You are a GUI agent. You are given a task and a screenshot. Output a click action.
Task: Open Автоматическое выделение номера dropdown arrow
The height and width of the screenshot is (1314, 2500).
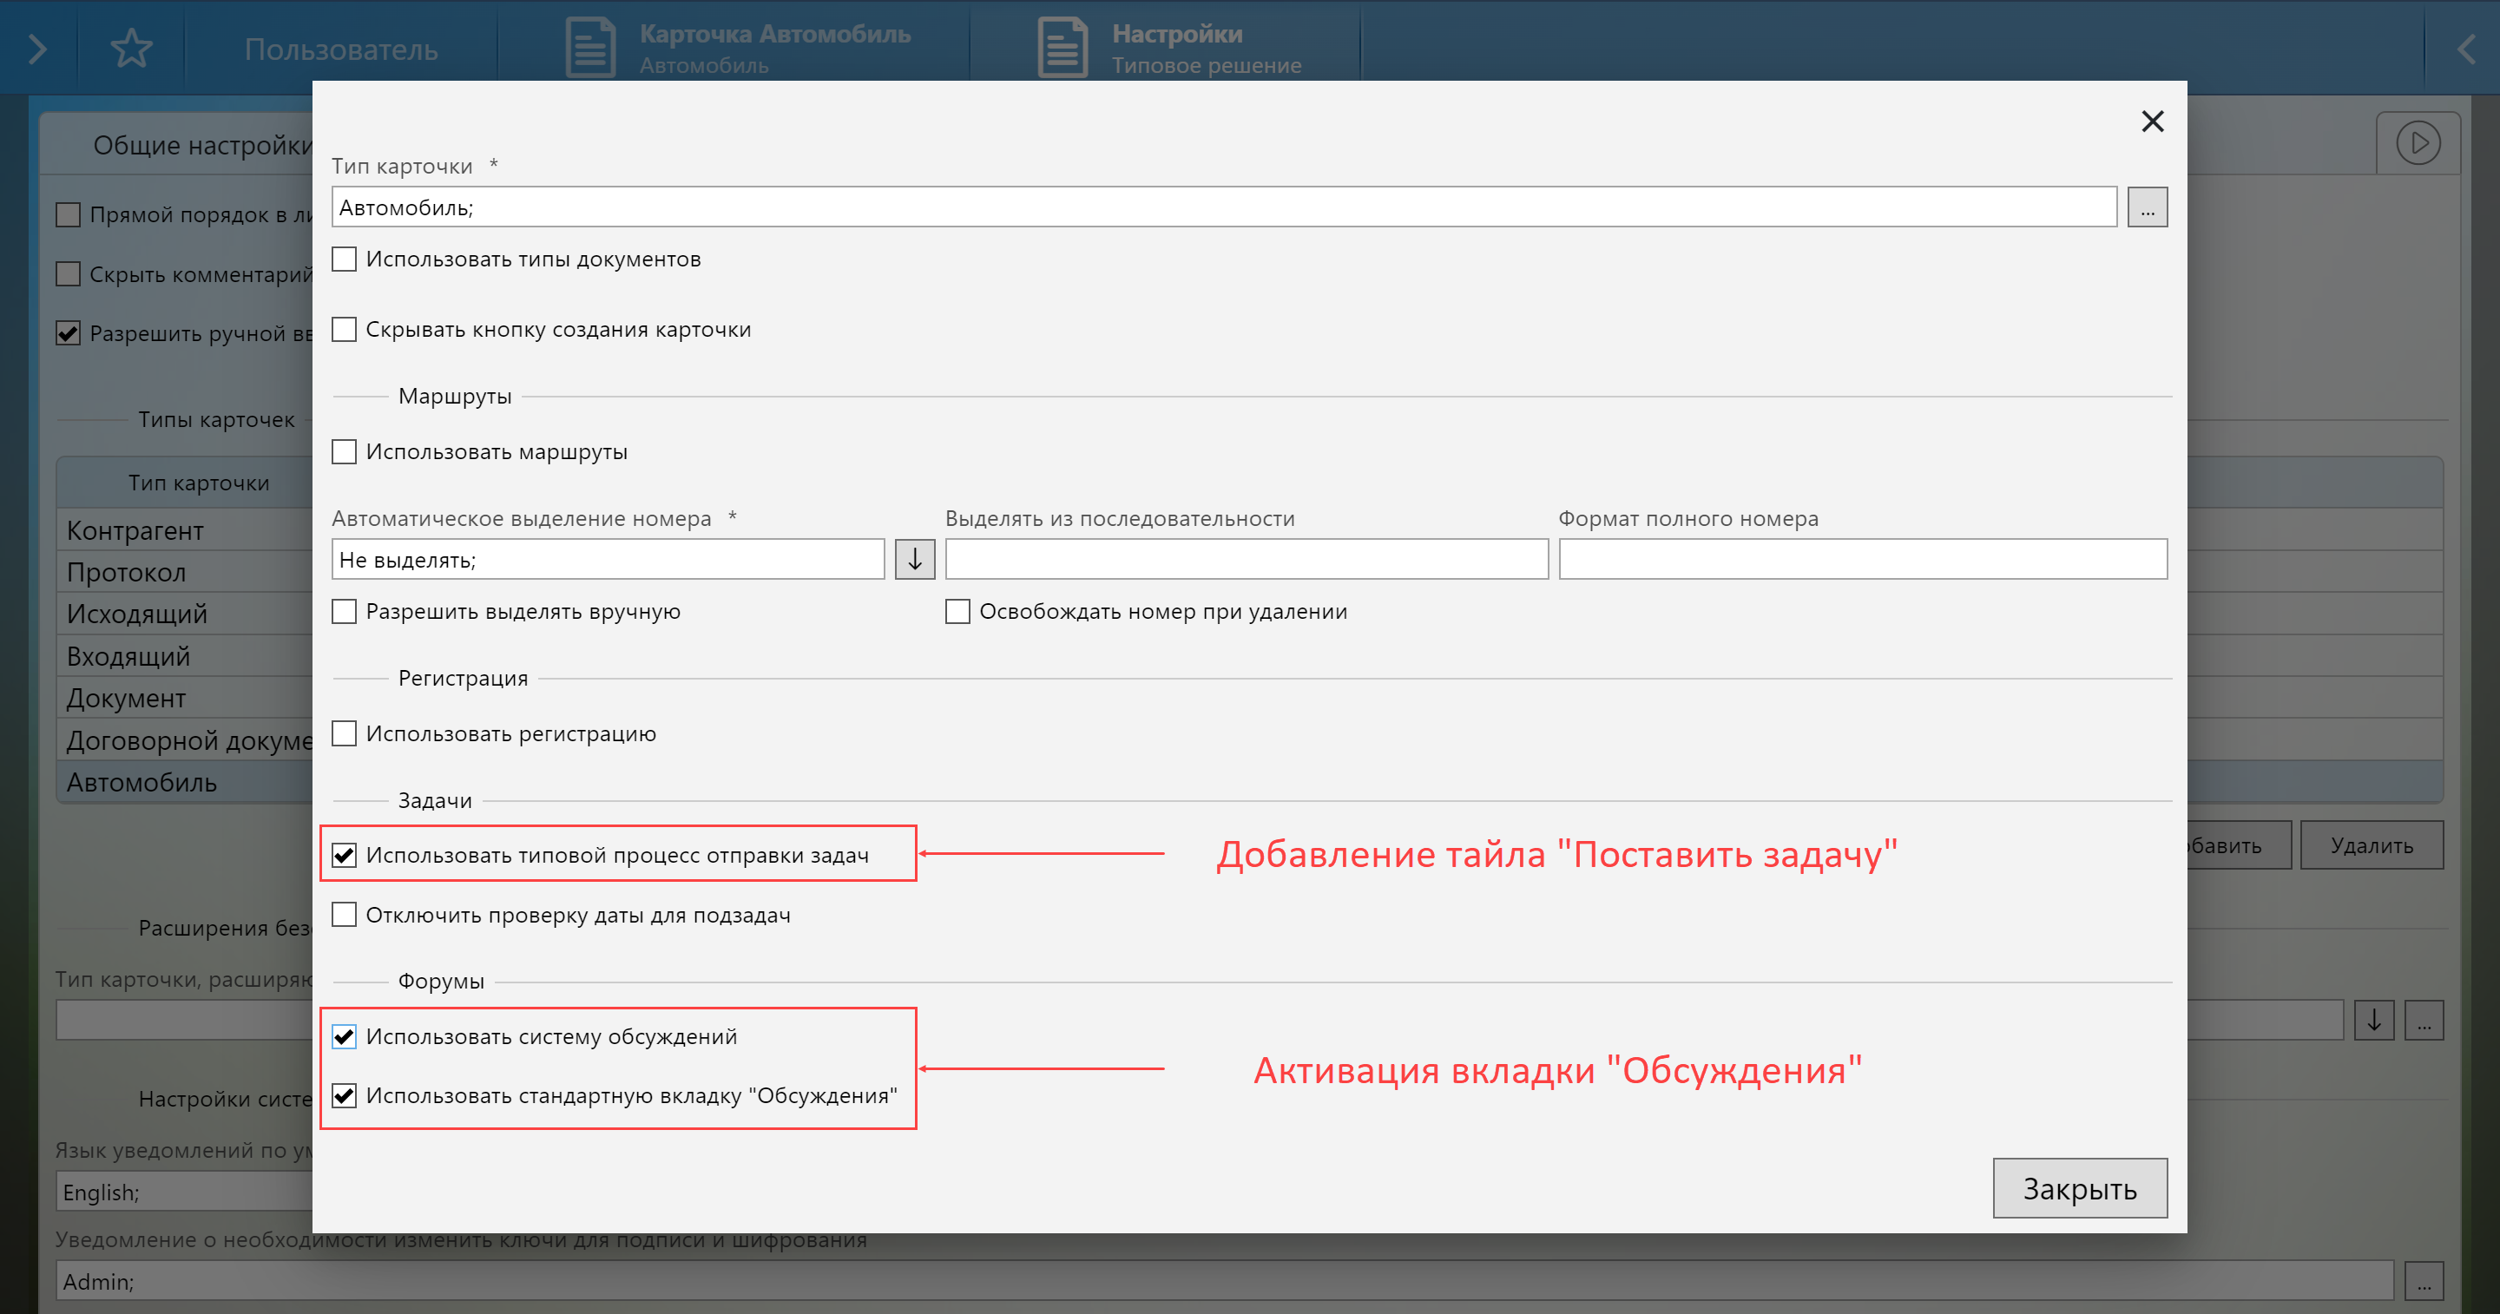(x=914, y=560)
